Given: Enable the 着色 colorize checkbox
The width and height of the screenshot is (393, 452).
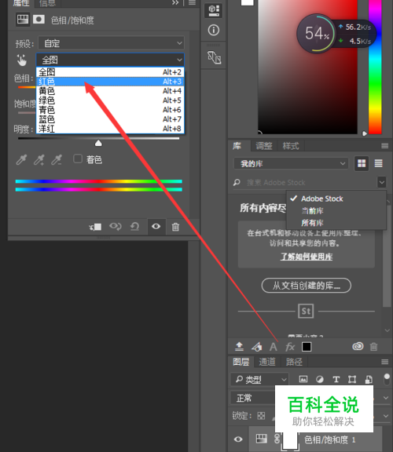Looking at the screenshot, I should pos(78,159).
